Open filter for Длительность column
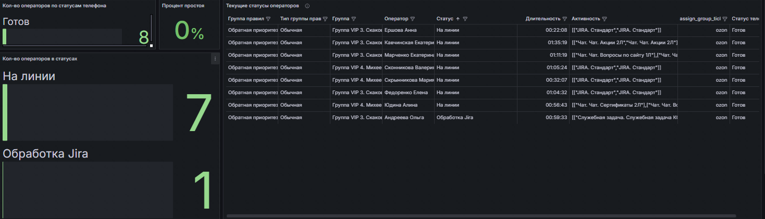This screenshot has width=765, height=219. click(x=564, y=19)
